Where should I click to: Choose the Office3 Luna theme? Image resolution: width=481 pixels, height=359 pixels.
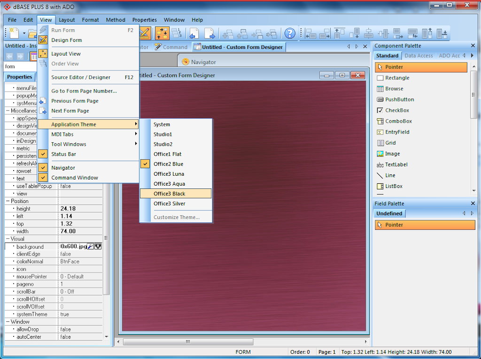coord(176,174)
